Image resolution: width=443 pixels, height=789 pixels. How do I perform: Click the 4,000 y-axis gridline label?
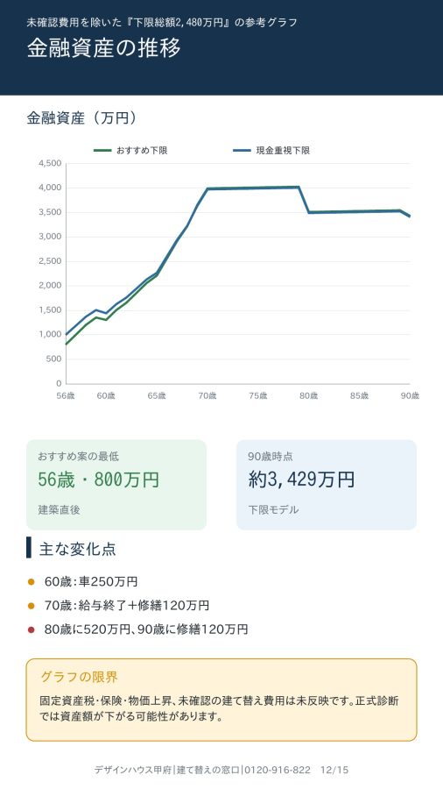50,188
